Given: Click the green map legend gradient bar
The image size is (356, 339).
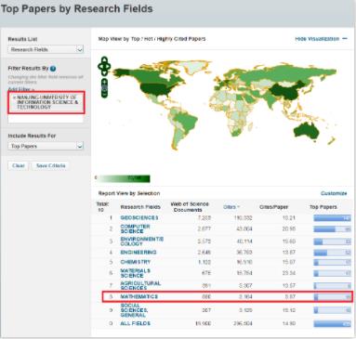Looking at the screenshot, I should pos(124,178).
